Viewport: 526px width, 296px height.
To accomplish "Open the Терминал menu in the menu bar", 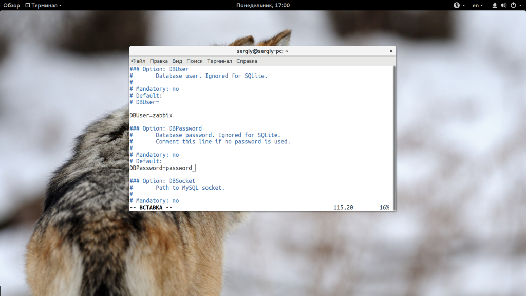I will [220, 61].
